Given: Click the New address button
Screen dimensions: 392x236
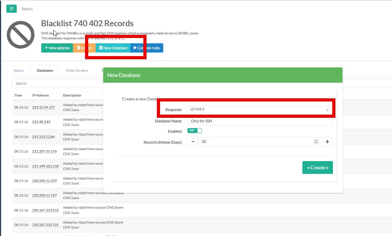Looking at the screenshot, I should pyautogui.click(x=57, y=48).
